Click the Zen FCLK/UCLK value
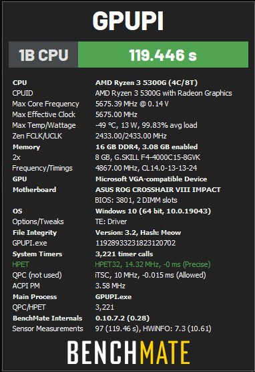255x372 pixels. tap(131, 136)
